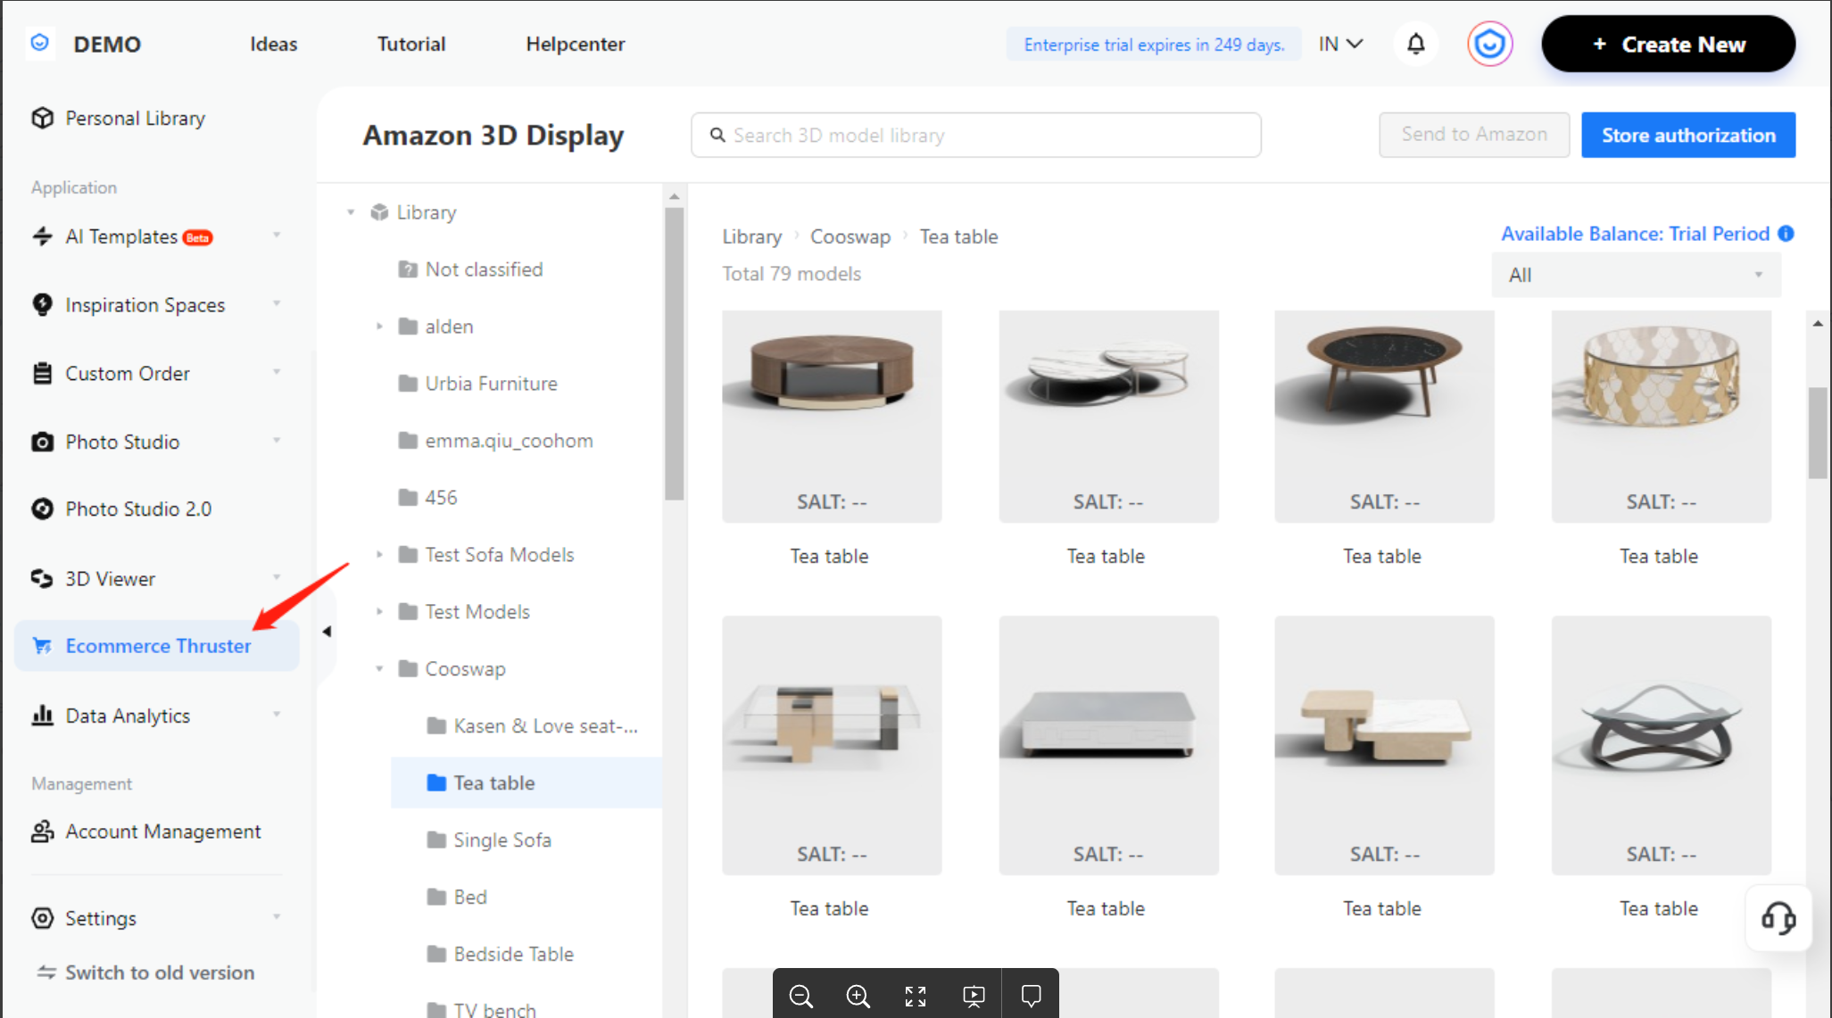Screen dimensions: 1832x1018
Task: Click the Create New button
Action: coord(1668,44)
